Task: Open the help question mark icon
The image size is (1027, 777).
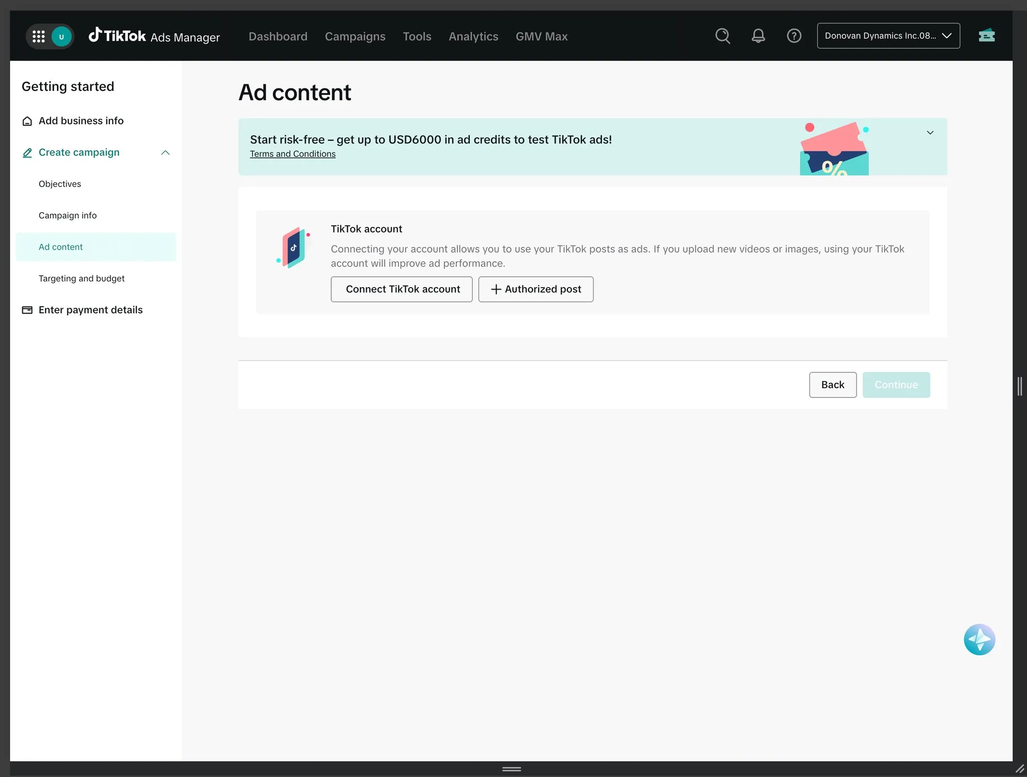Action: click(794, 36)
